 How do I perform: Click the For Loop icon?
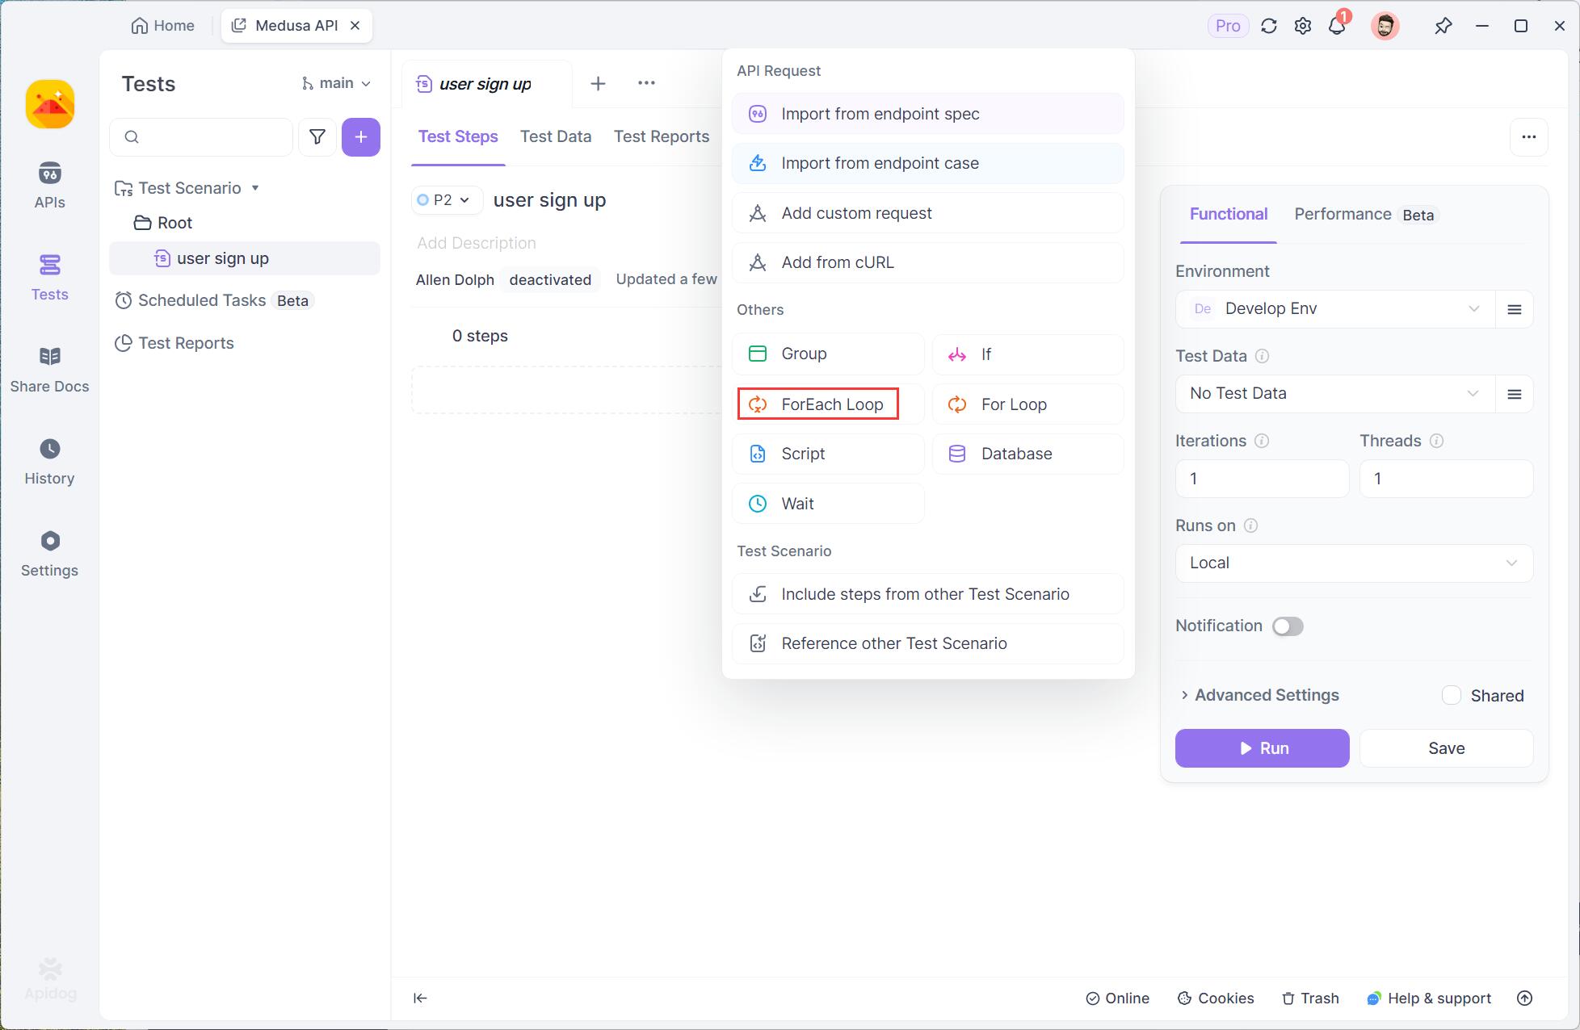point(957,404)
